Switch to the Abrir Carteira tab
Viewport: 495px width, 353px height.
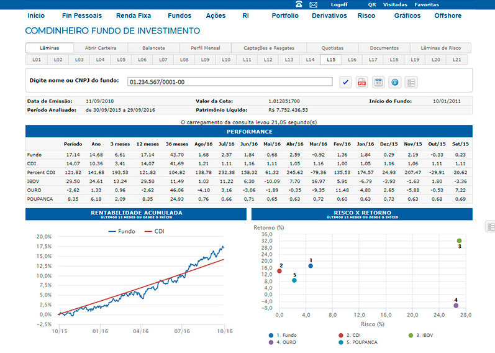(x=101, y=48)
